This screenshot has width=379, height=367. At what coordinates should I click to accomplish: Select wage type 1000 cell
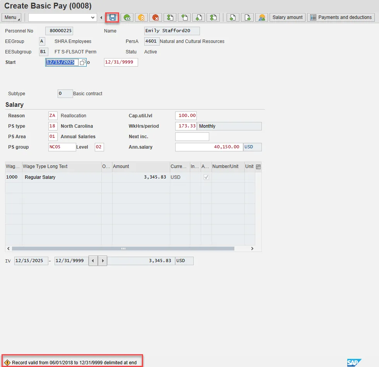(x=14, y=177)
